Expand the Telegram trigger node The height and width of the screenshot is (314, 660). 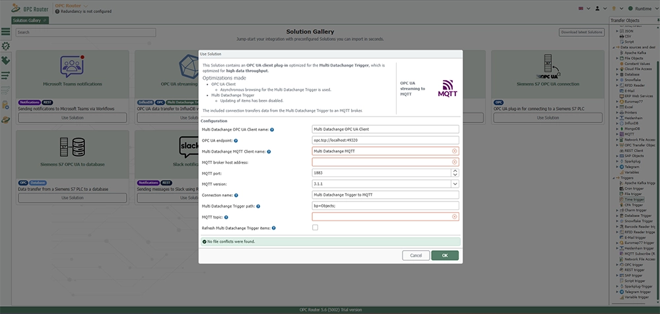click(618, 292)
